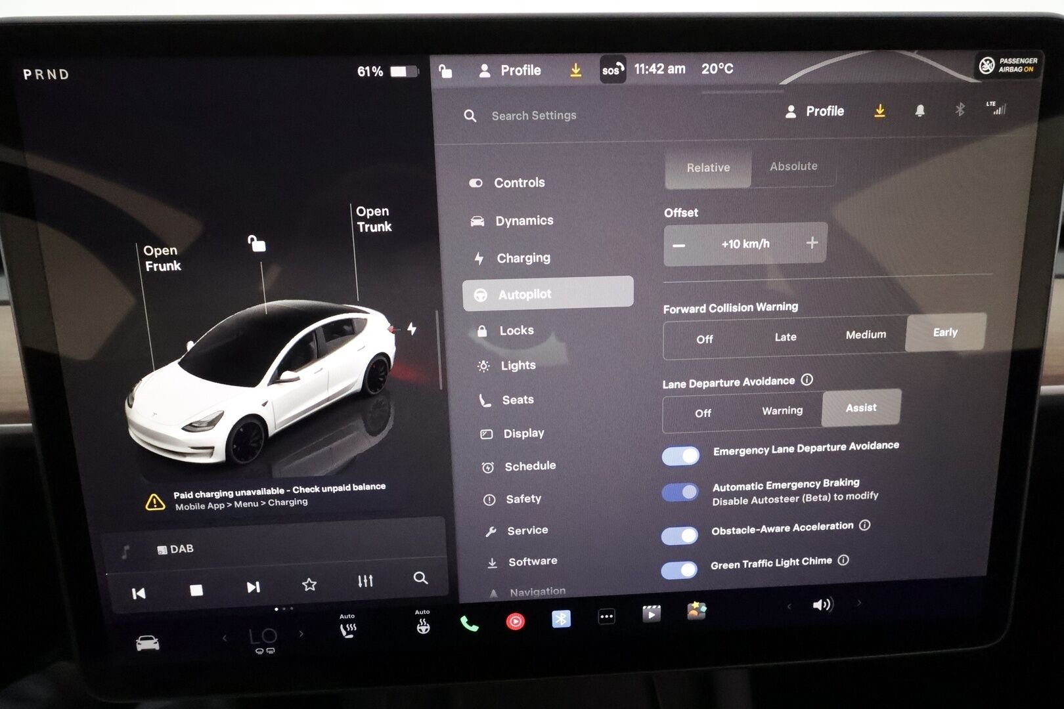The height and width of the screenshot is (709, 1064).
Task: Set Lane Departure Avoidance to Warning
Action: pos(782,410)
